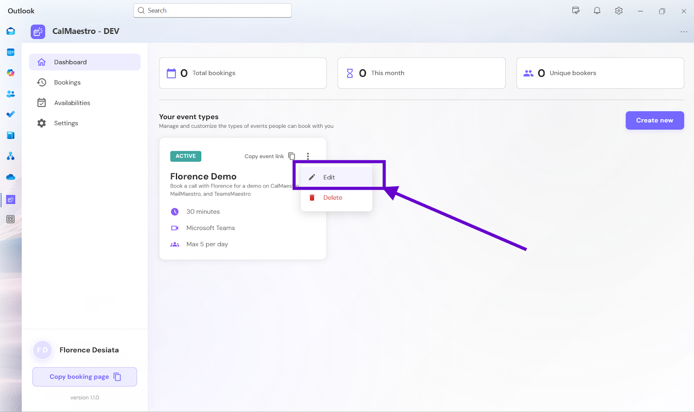694x412 pixels.
Task: Click the This month hourglass icon
Action: [x=350, y=73]
